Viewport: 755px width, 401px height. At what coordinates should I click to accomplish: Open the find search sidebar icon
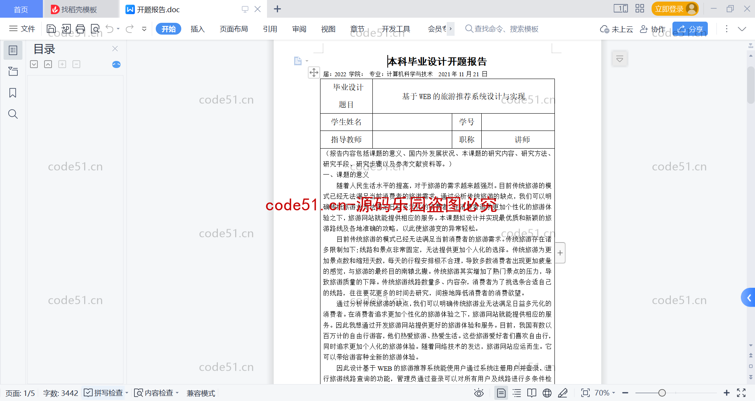(13, 114)
